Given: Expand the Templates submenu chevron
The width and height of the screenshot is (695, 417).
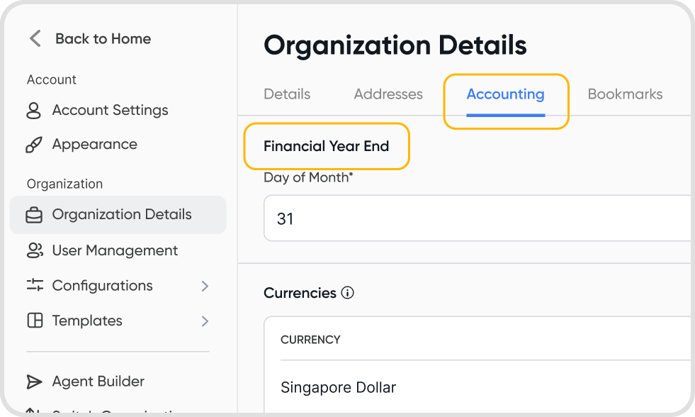Looking at the screenshot, I should point(205,321).
